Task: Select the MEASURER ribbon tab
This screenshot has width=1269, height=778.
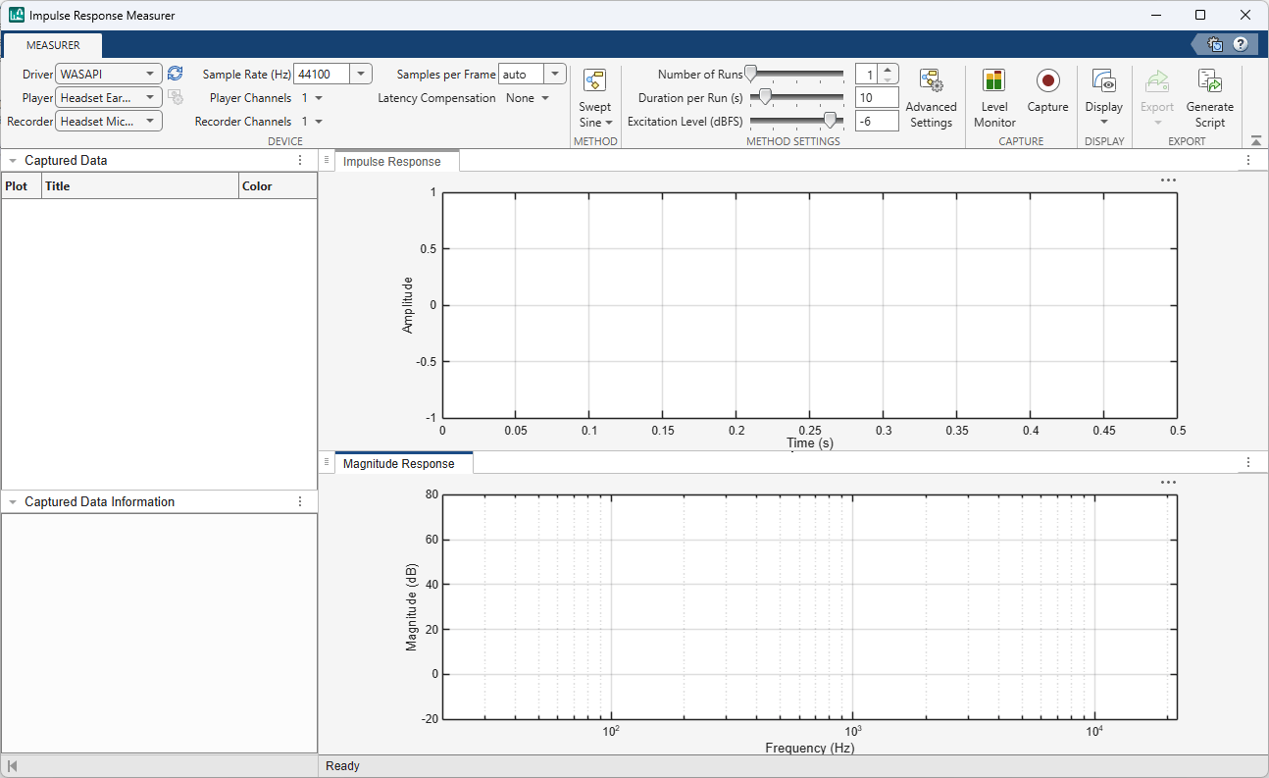Action: [53, 45]
